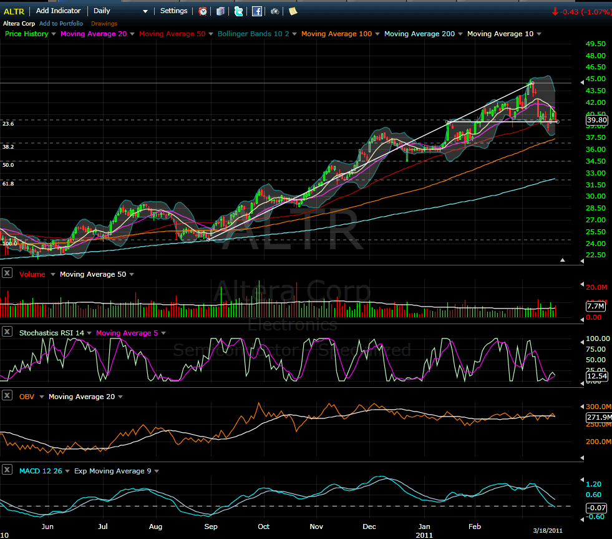Select the magenta Moving Average 20 label

[x=94, y=34]
